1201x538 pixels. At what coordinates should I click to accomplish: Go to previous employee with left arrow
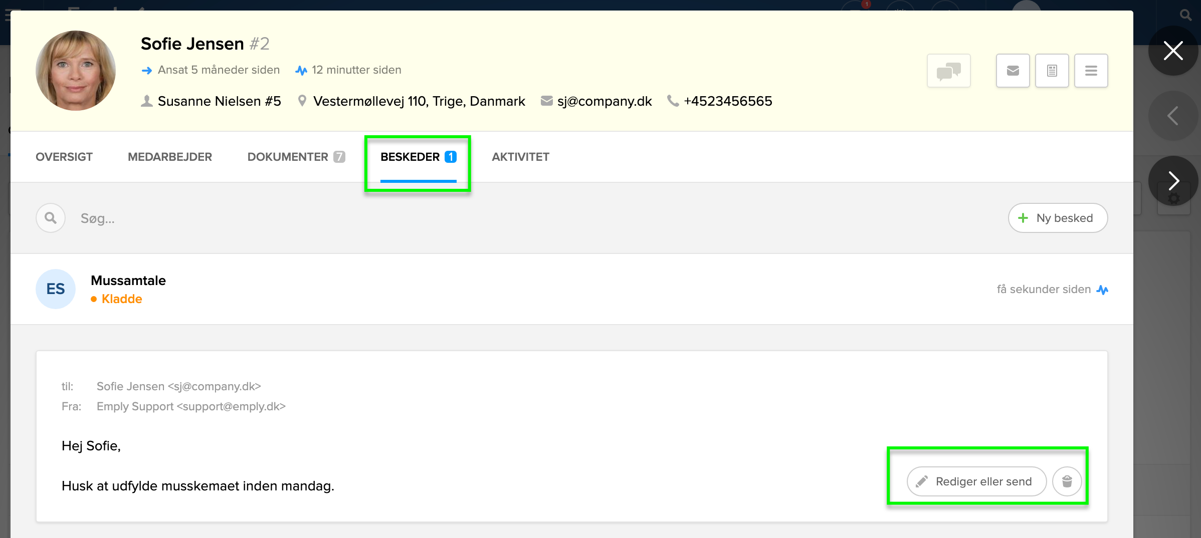point(1173,116)
